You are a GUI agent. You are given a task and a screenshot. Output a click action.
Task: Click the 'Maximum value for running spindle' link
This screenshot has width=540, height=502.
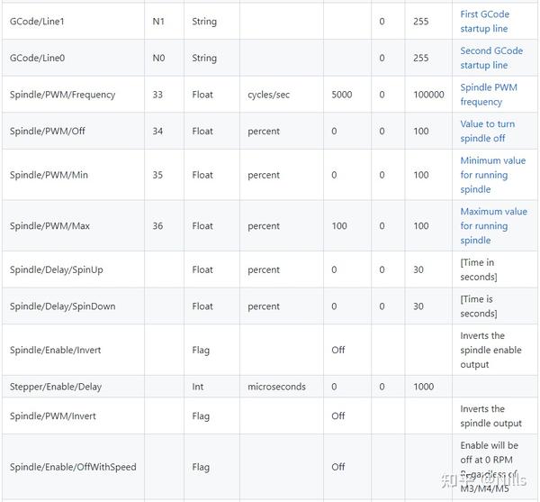click(x=493, y=226)
